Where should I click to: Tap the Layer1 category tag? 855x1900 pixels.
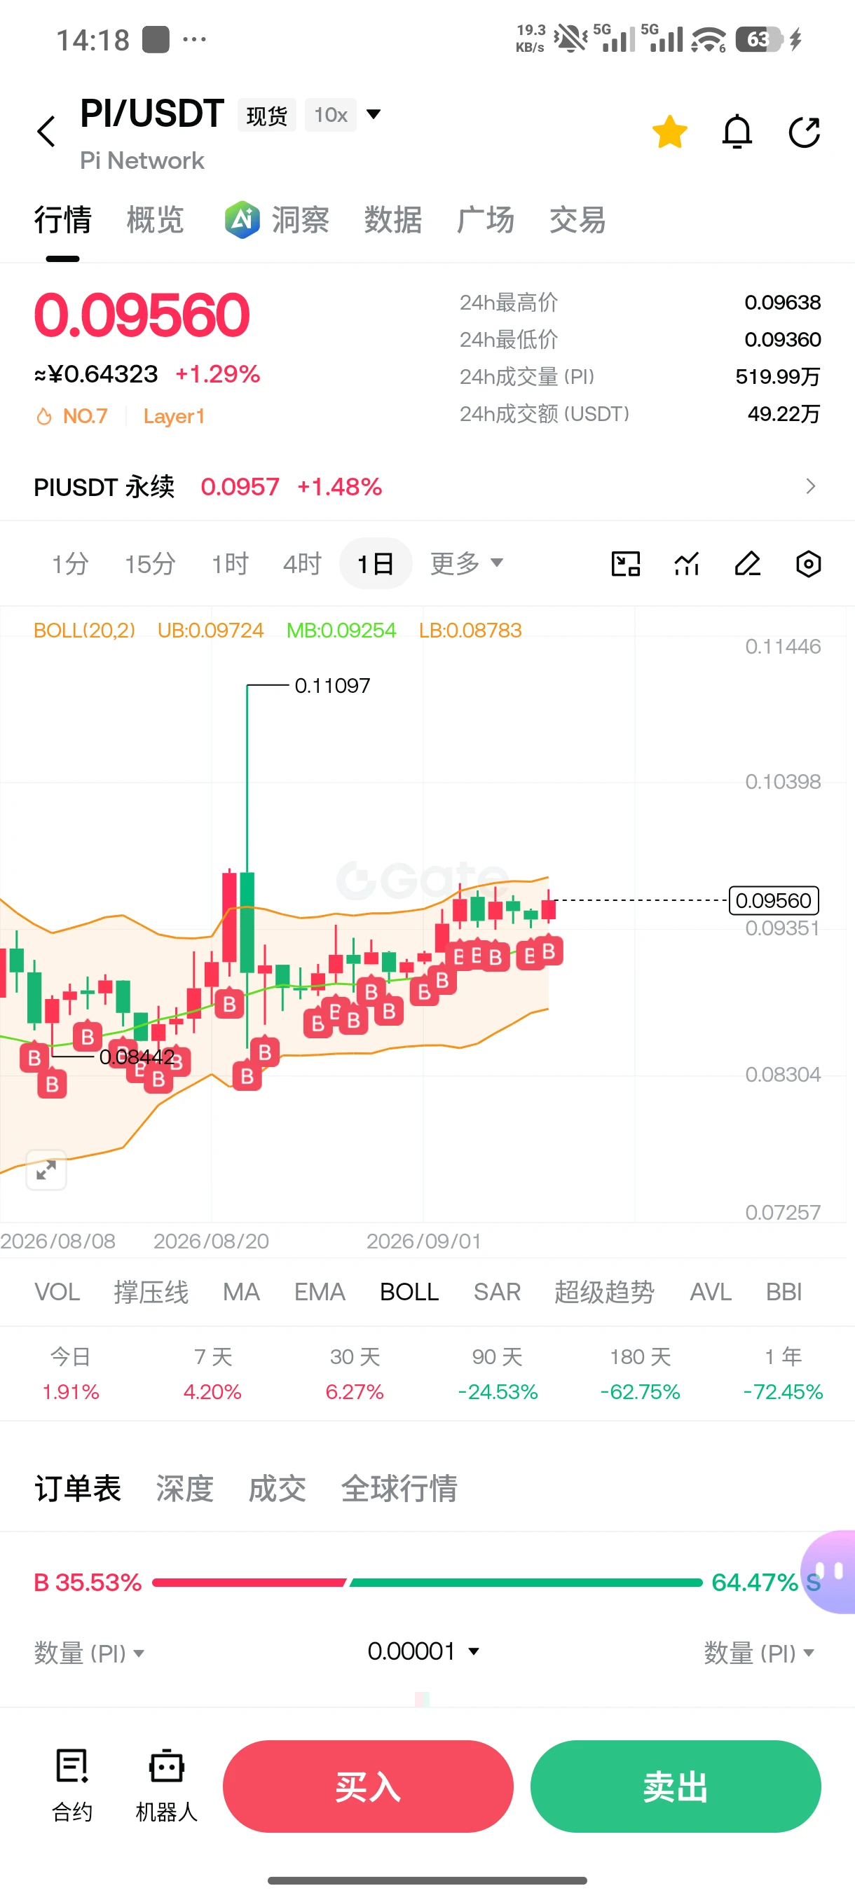click(x=174, y=416)
